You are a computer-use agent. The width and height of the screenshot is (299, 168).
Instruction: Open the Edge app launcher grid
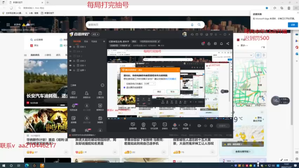coord(8,25)
